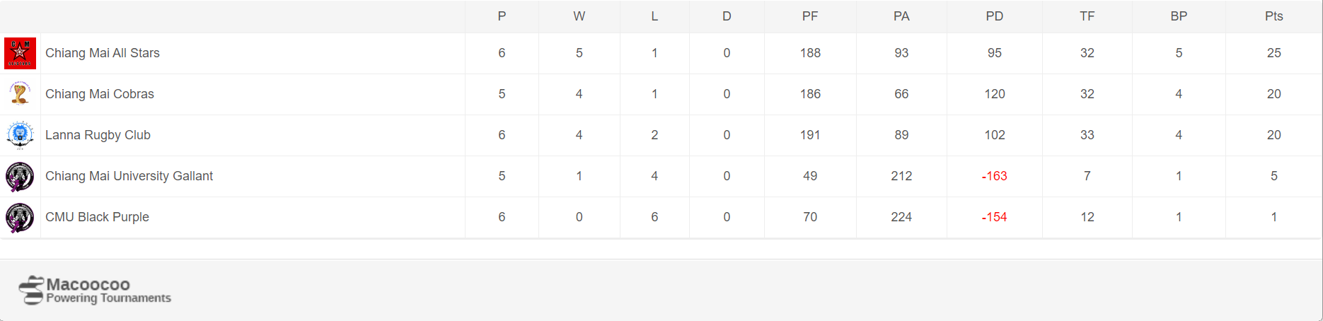Select CMU Black Purple team name
Image resolution: width=1323 pixels, height=321 pixels.
(97, 217)
